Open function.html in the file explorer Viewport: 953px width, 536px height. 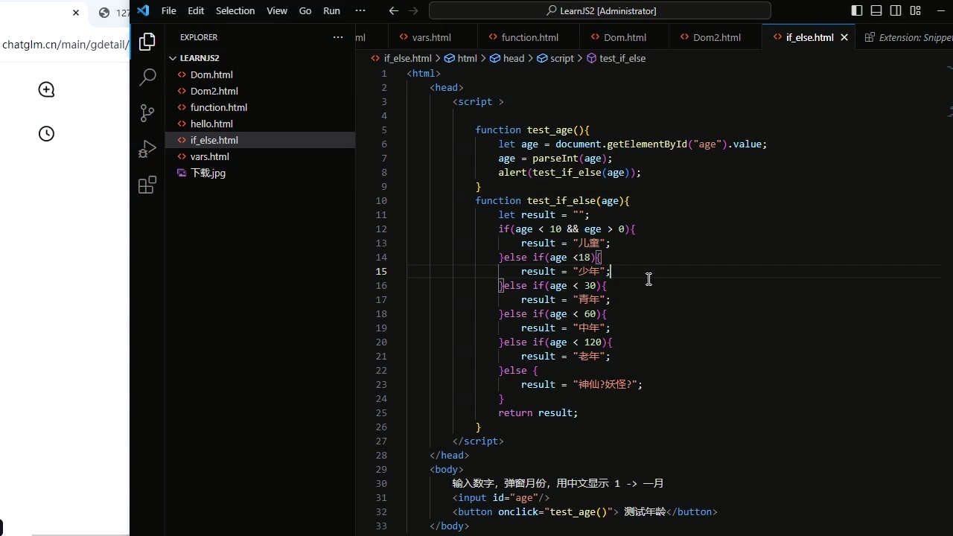(218, 107)
